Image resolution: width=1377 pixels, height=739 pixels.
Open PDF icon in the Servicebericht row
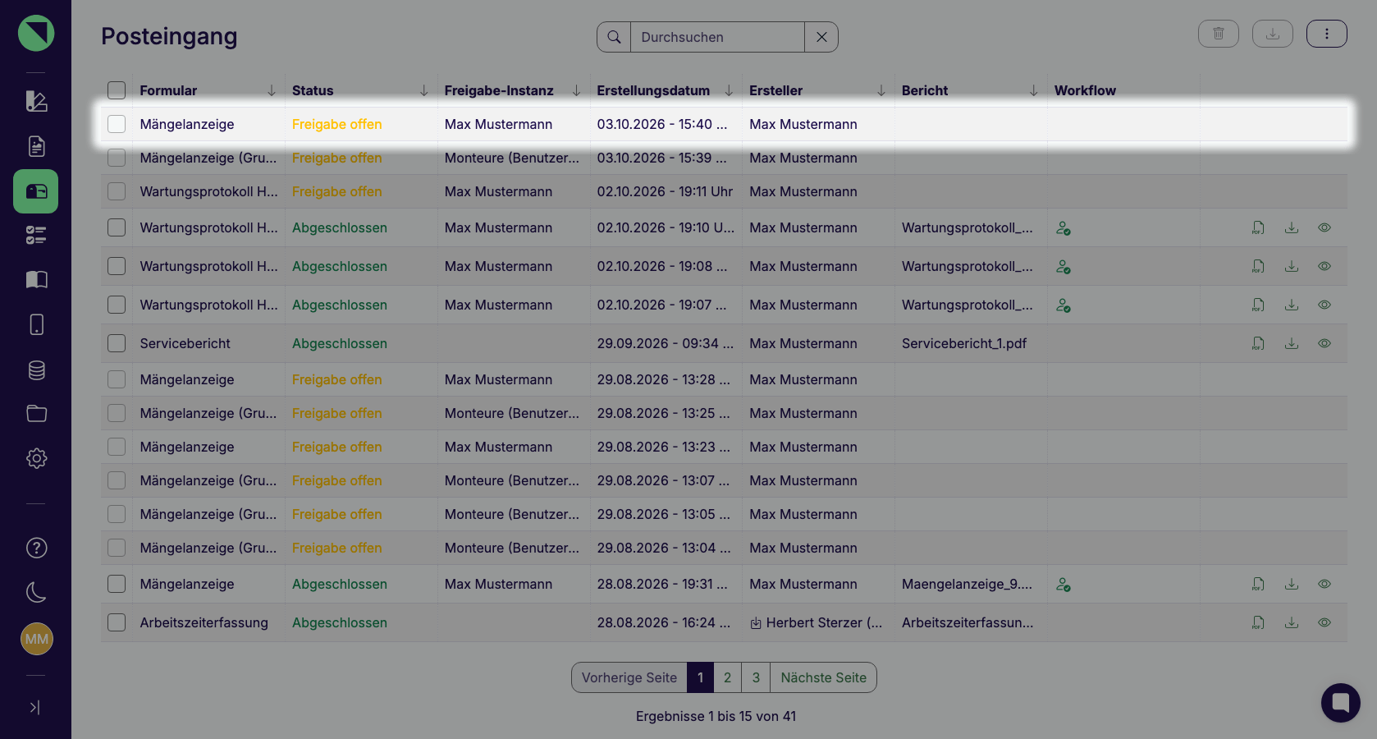pos(1258,343)
